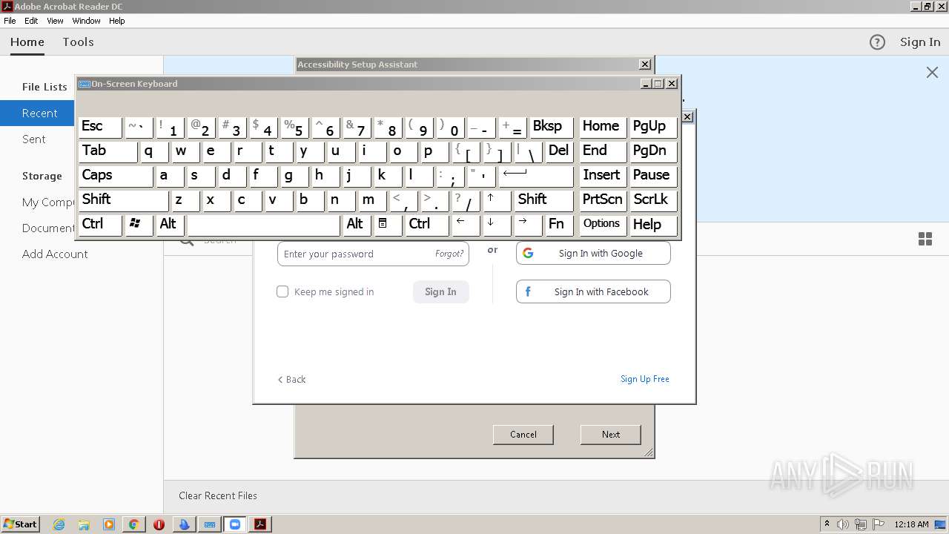Switch to the Tools tab
This screenshot has height=534, width=949.
pos(78,42)
